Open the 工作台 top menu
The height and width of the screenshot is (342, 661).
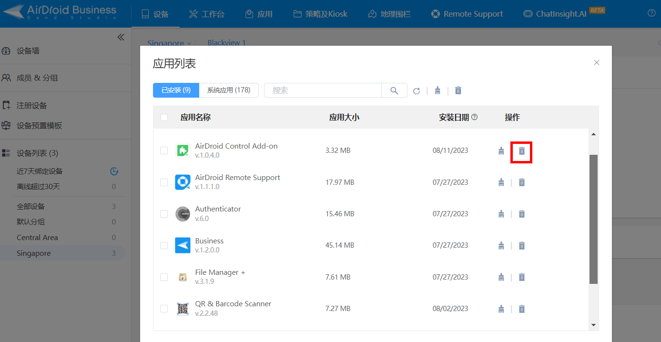[206, 14]
